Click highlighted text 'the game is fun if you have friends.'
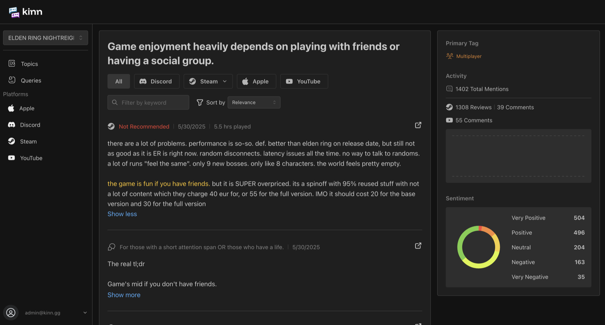This screenshot has width=605, height=325. [159, 183]
